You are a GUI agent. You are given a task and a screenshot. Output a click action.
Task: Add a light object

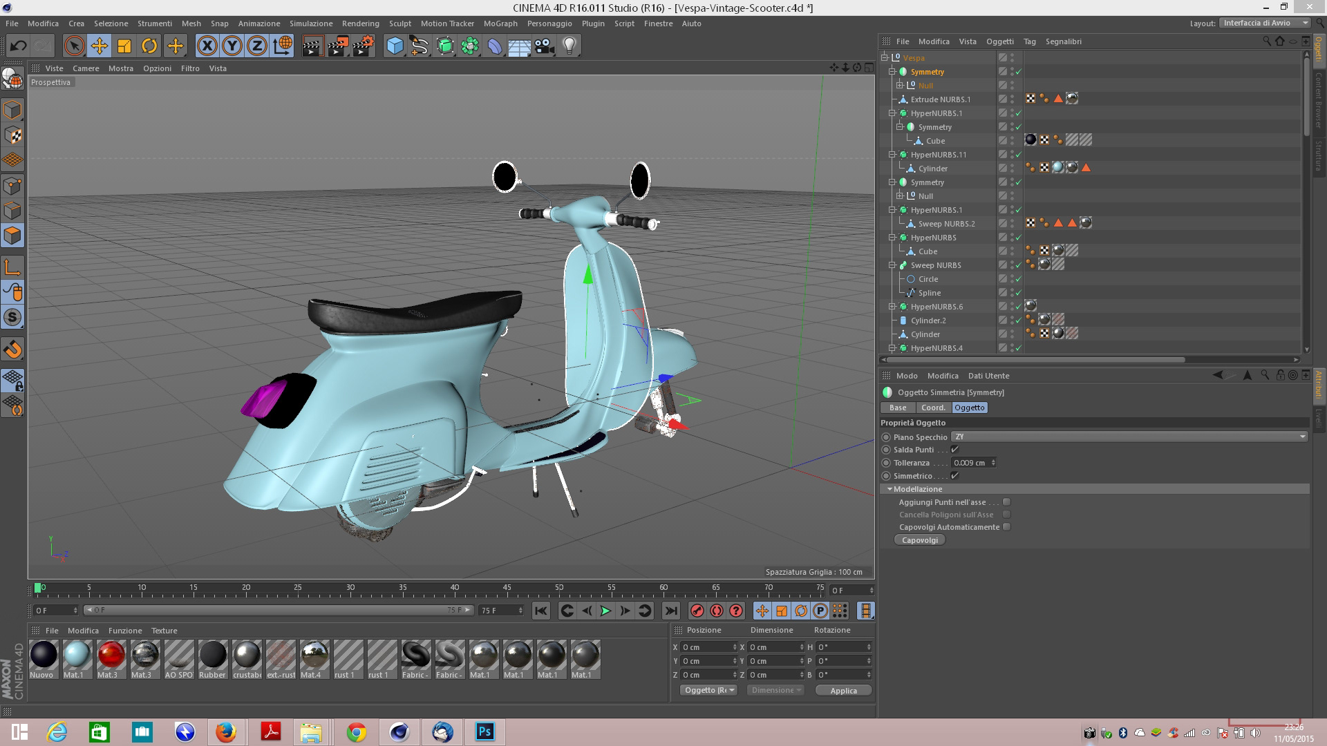[570, 46]
